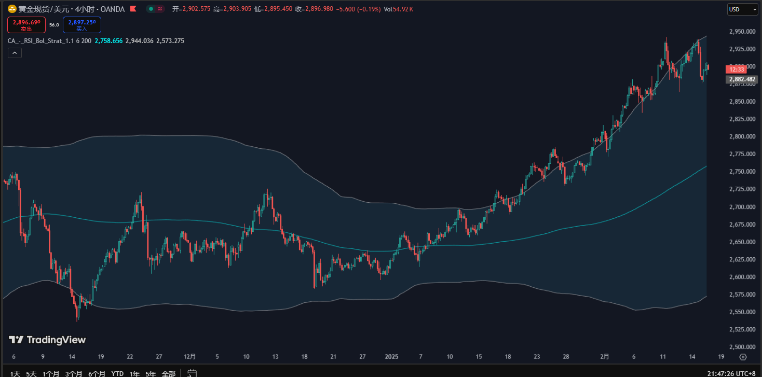Image resolution: width=762 pixels, height=377 pixels.
Task: Click the green market status dot
Action: (x=151, y=9)
